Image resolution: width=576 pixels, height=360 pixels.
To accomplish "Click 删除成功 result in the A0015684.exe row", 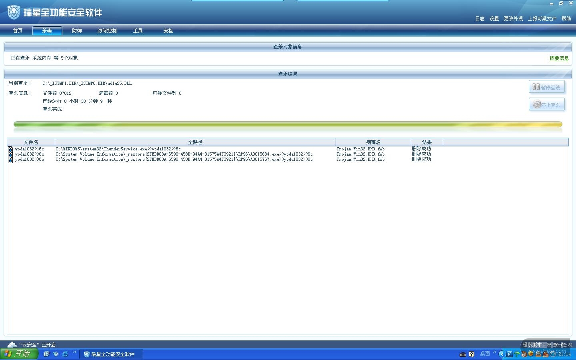I will click(x=422, y=154).
